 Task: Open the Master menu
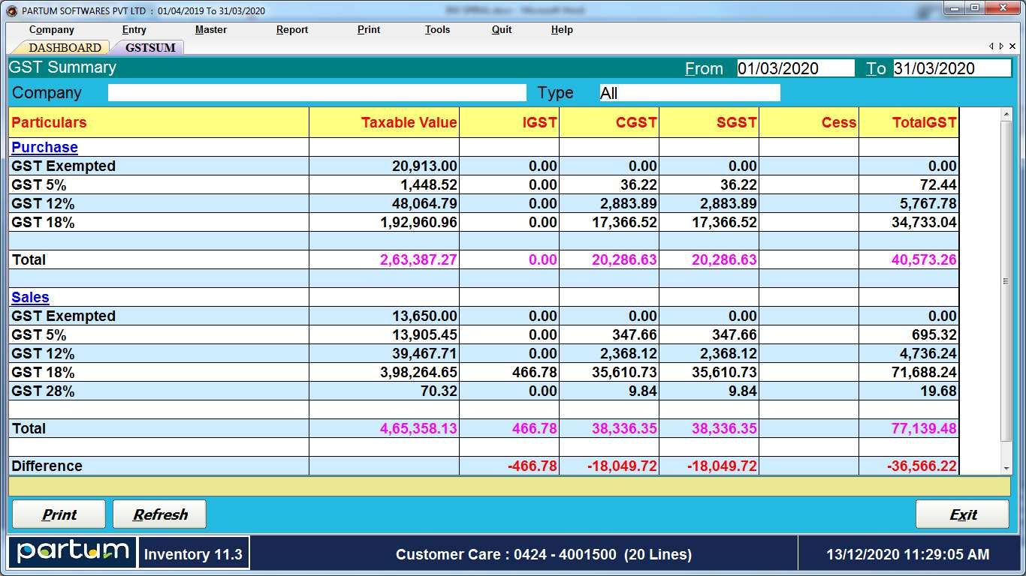pyautogui.click(x=210, y=30)
